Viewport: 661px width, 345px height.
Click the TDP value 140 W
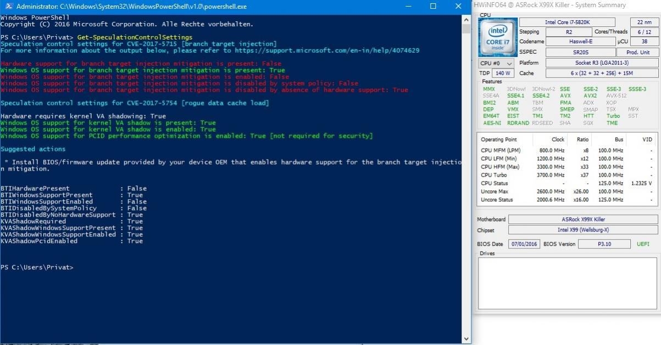click(x=503, y=73)
